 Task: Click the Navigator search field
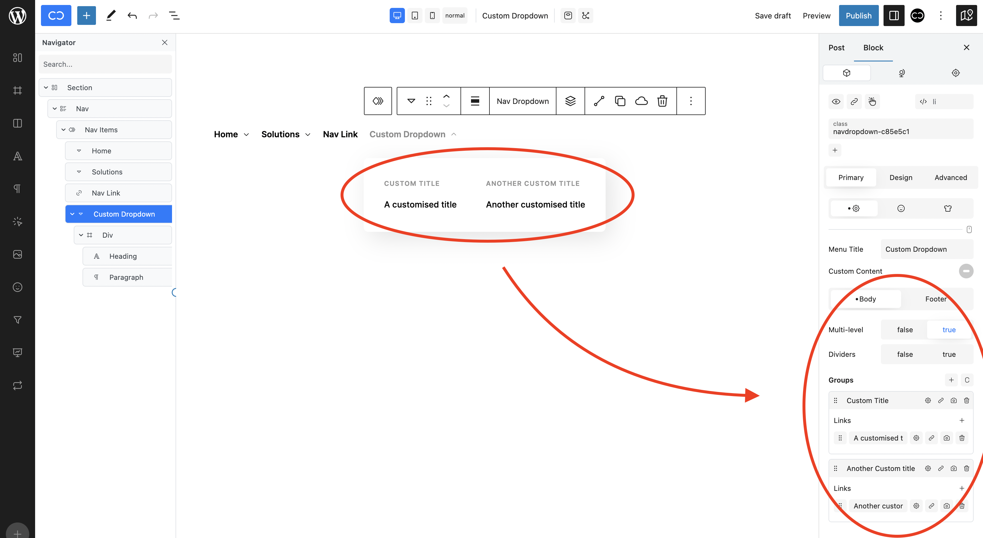[x=105, y=64]
